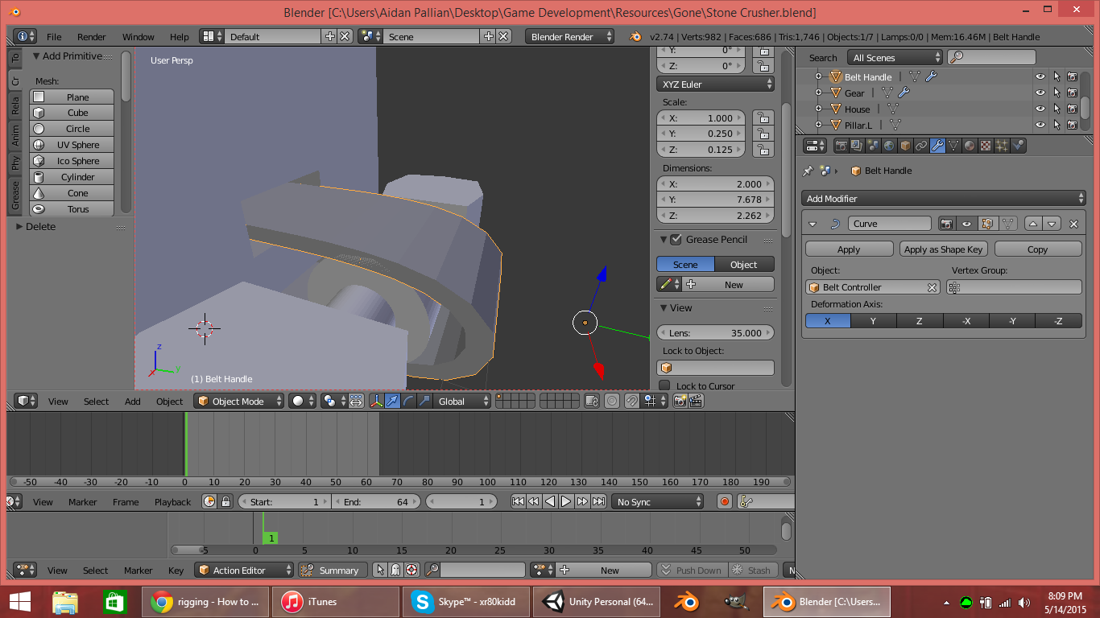Open the timeline Playback menu

[173, 502]
